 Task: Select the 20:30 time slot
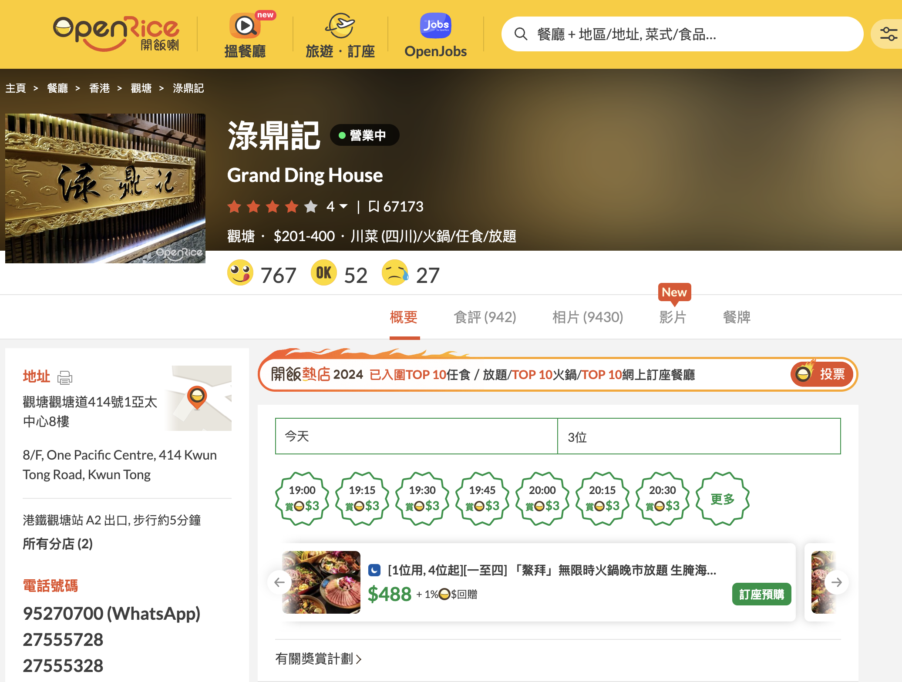663,499
